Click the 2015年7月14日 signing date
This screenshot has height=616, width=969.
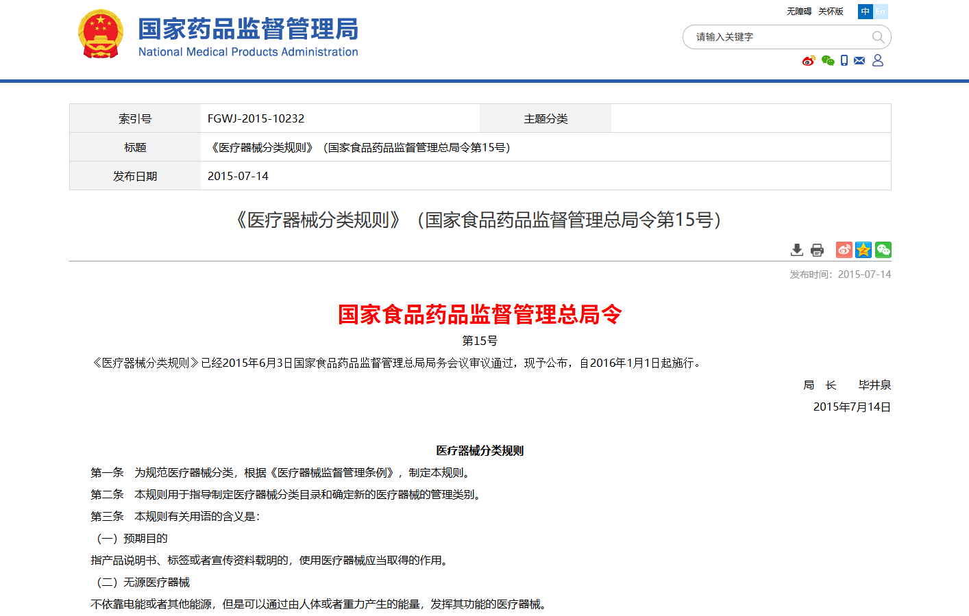(x=852, y=407)
